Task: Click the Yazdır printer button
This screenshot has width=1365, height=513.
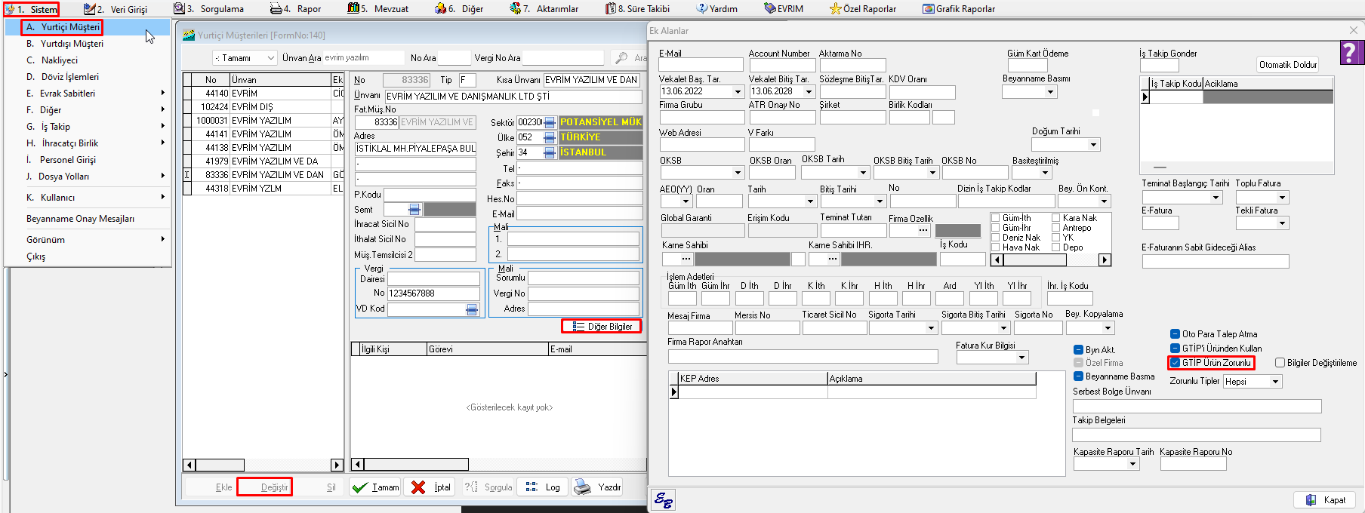Action: [x=597, y=487]
